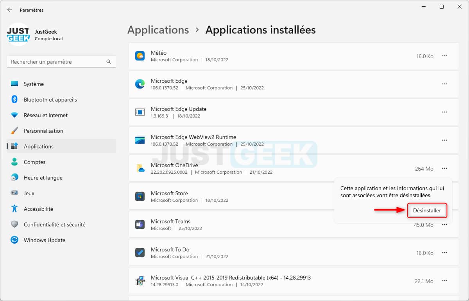Open the three-dot menu for Edge WebView2 Runtime
The height and width of the screenshot is (301, 469).
click(445, 141)
